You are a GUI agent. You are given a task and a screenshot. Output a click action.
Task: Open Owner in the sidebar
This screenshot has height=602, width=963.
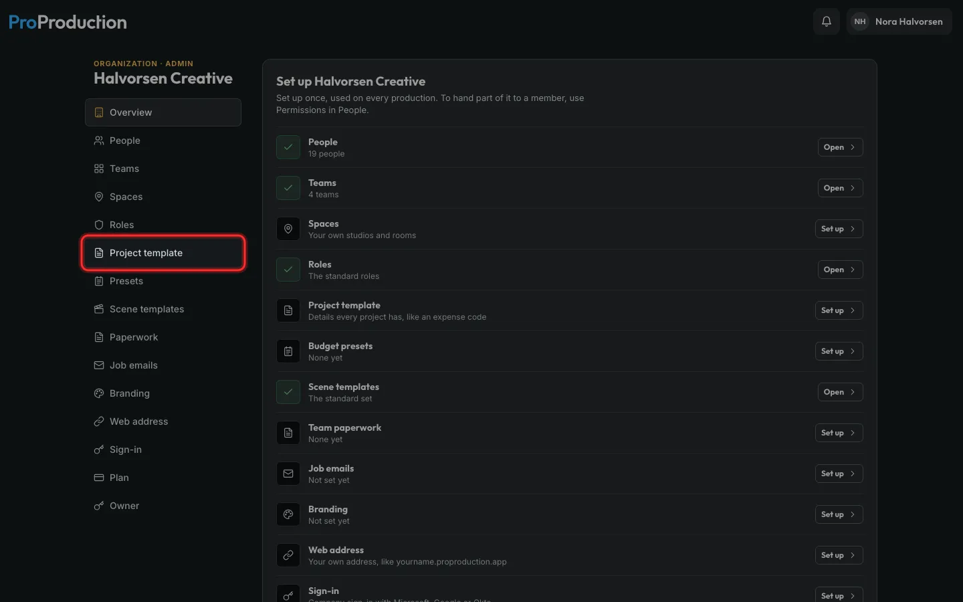pyautogui.click(x=163, y=506)
